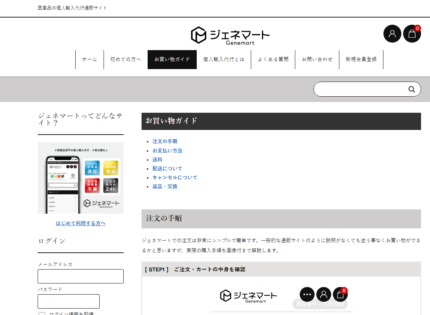Click the Genemart logo in header
This screenshot has width=430, height=315.
[x=230, y=35]
